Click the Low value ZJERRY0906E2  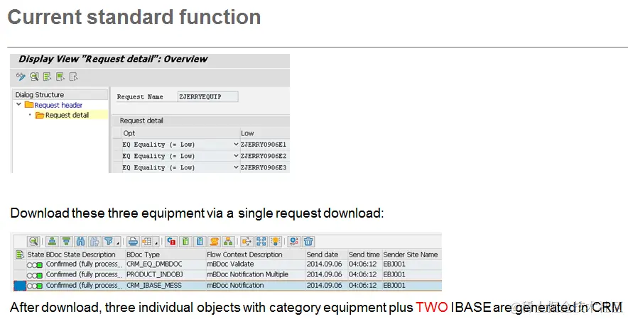pyautogui.click(x=264, y=156)
